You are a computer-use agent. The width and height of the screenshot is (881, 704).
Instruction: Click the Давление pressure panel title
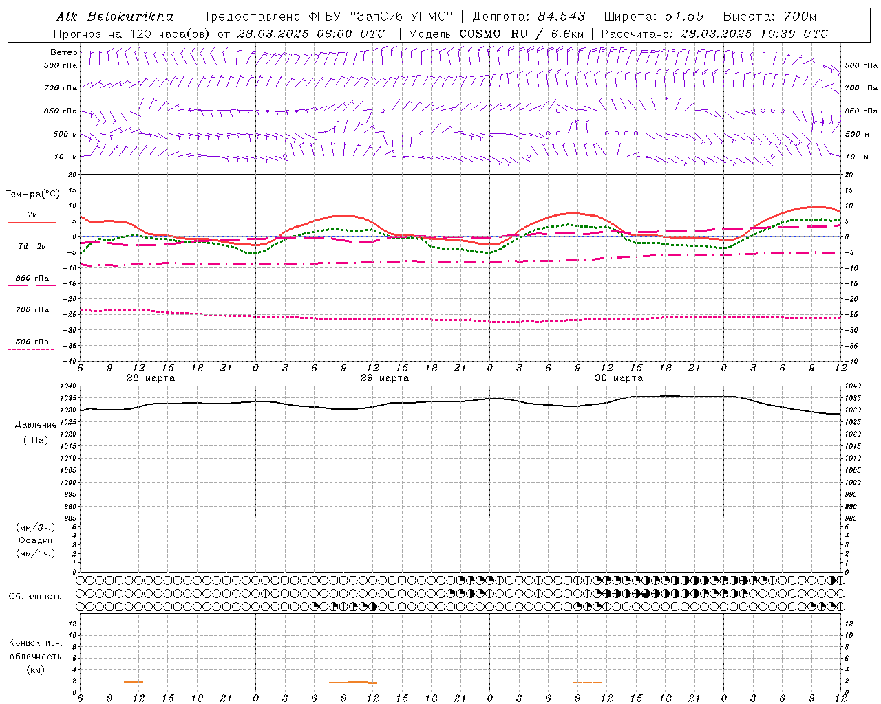click(36, 425)
